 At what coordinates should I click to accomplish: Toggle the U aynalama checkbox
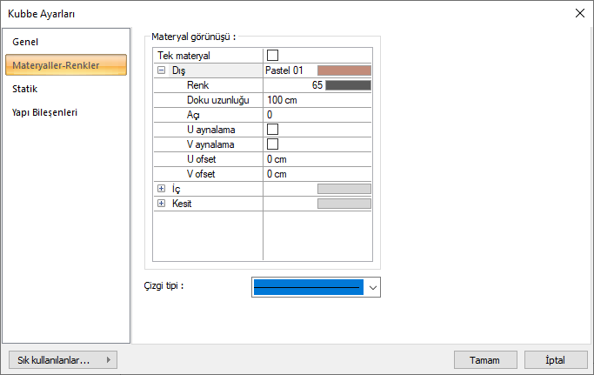272,130
